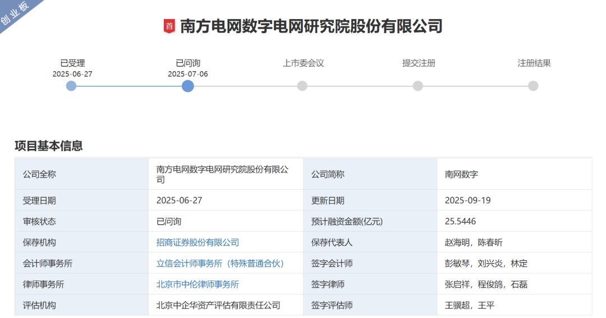Click the date 2025-07-06 under 已问询
This screenshot has height=318, width=606.
click(188, 74)
